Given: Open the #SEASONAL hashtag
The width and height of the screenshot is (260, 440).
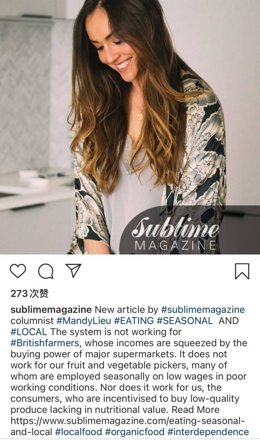Looking at the screenshot, I should click(x=185, y=321).
